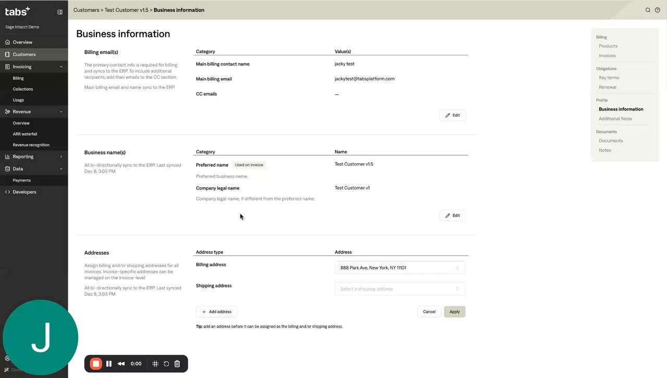Rewind the recording
Image resolution: width=667 pixels, height=378 pixels.
pyautogui.click(x=121, y=364)
